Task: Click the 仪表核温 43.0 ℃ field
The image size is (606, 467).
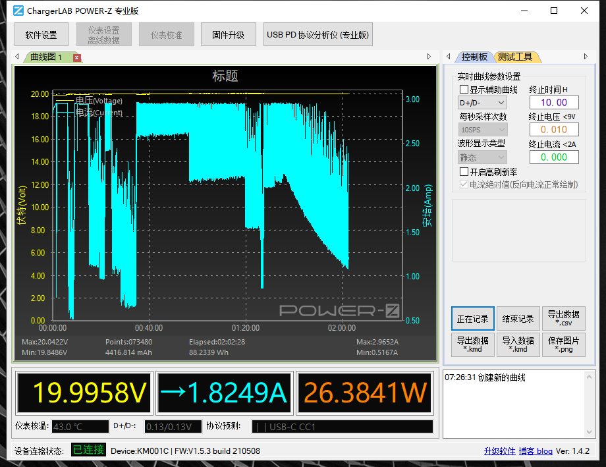Action: (80, 426)
